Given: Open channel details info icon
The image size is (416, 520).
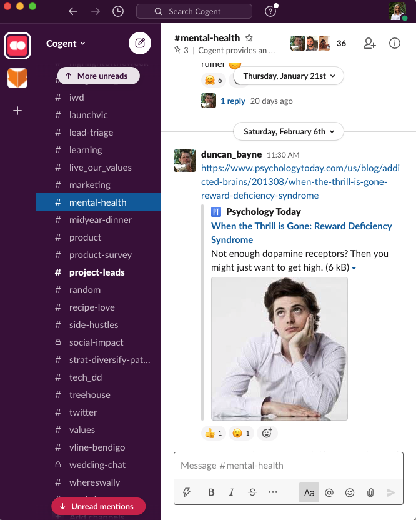Looking at the screenshot, I should 395,43.
